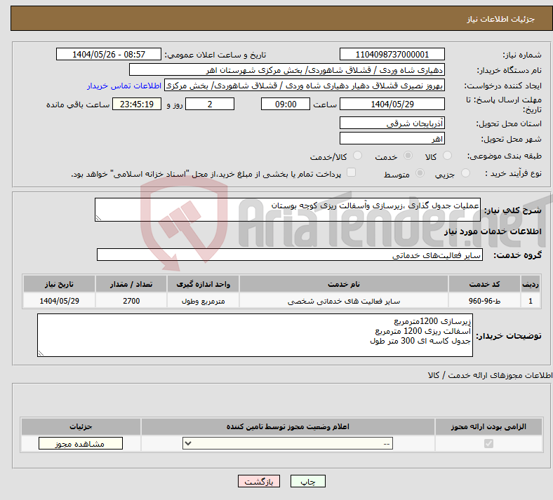Click the چاپ print button
Viewport: 553px width, 500px height.
[x=308, y=481]
